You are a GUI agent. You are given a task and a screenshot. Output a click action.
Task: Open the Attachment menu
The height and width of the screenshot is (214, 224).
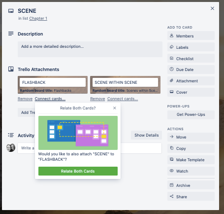(191, 81)
